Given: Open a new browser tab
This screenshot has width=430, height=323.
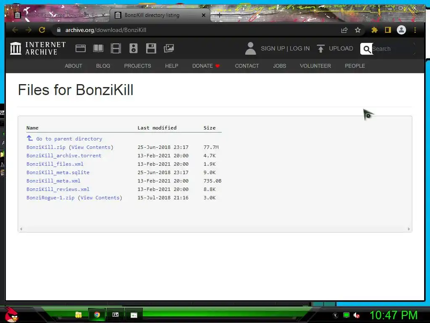Looking at the screenshot, I should pos(219,15).
